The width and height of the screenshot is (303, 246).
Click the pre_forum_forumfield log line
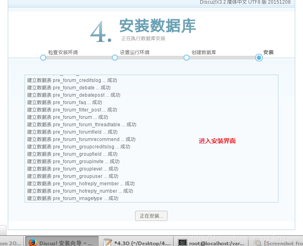72,132
